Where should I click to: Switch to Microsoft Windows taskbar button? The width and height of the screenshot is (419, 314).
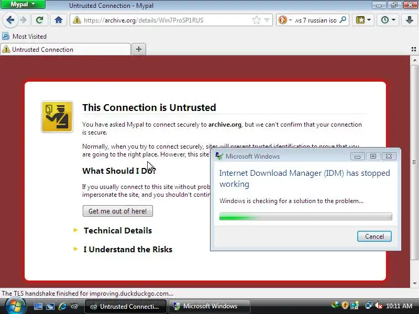[210, 306]
